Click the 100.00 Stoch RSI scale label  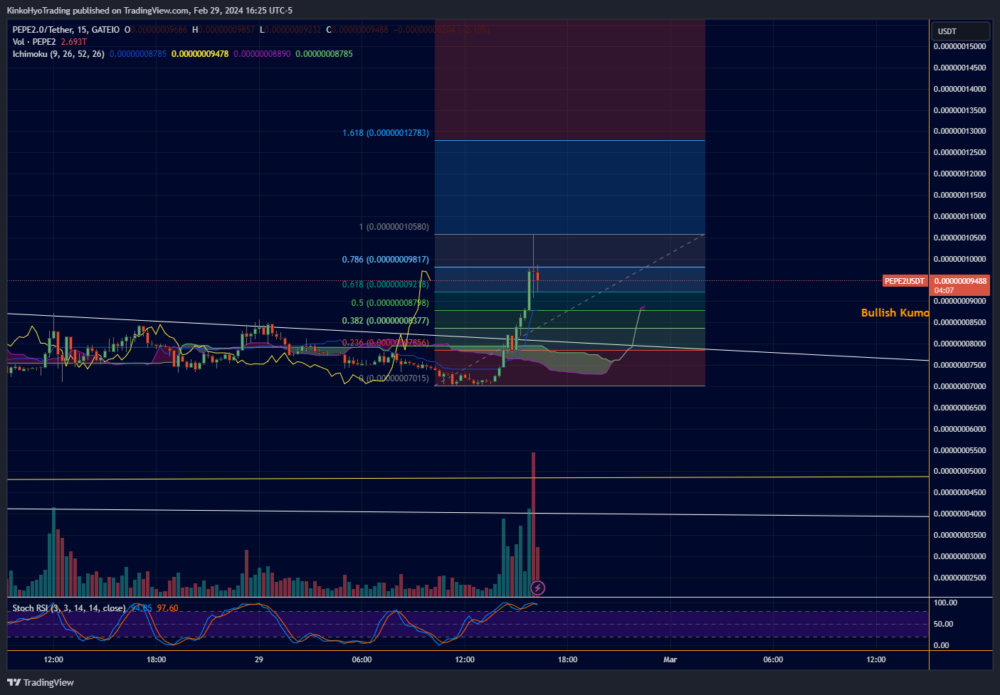[x=945, y=603]
